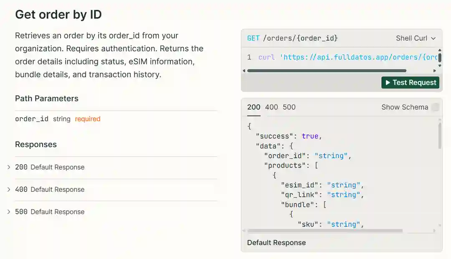451x259 pixels.
Task: Click the 'Get order by ID' heading
Action: [x=58, y=14]
